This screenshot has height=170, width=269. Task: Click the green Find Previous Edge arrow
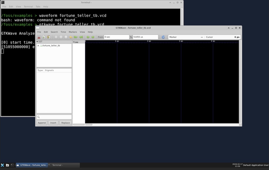tap(88, 37)
